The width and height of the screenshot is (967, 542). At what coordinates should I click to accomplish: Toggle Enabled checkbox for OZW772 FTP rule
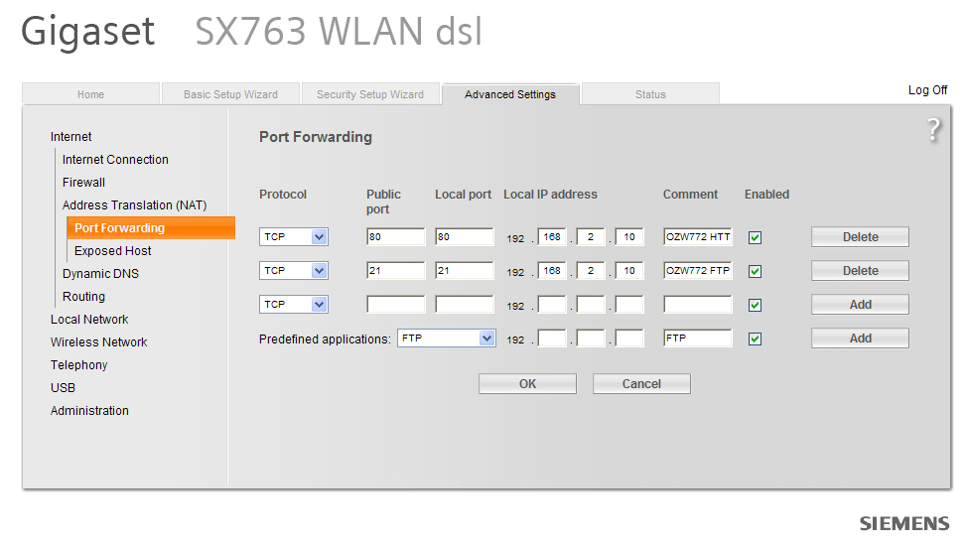coord(755,271)
